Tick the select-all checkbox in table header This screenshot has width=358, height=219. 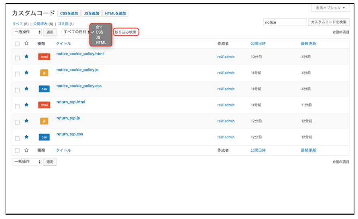(17, 44)
